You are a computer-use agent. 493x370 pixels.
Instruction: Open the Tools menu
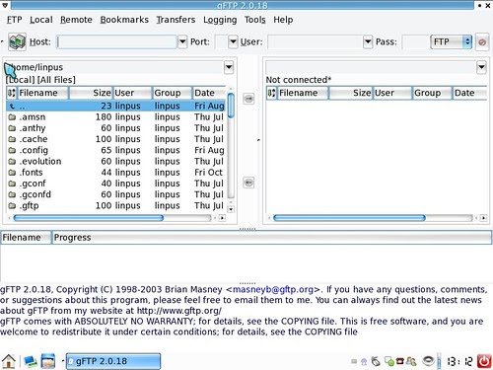255,20
